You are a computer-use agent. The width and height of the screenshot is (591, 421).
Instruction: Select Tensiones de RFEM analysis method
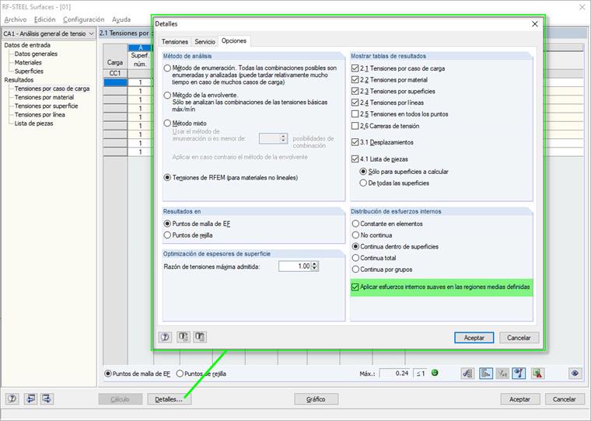coord(167,177)
